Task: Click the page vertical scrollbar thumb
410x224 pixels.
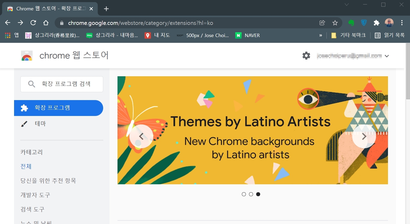Action: coord(408,71)
